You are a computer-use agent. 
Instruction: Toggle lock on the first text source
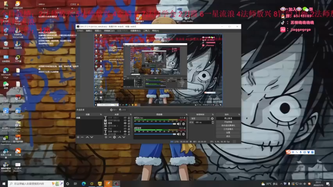click(129, 118)
